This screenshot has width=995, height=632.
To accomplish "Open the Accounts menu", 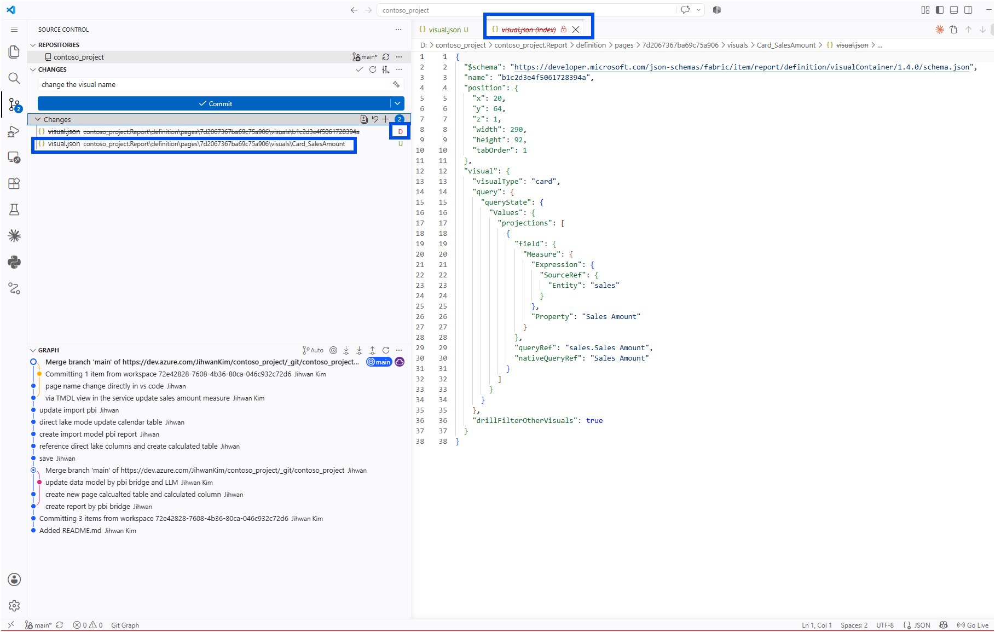I will [x=14, y=579].
